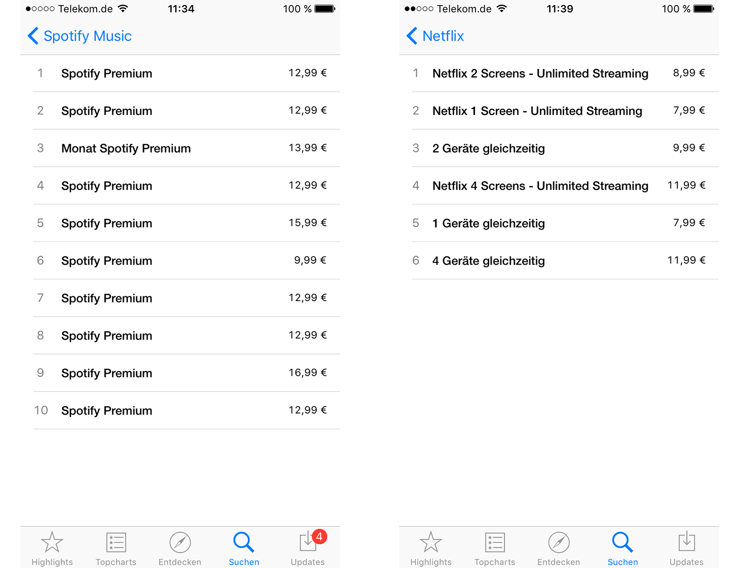Image resolution: width=743 pixels, height=568 pixels.
Task: Select Monat Spotify Premium 13,99 €
Action: click(187, 148)
